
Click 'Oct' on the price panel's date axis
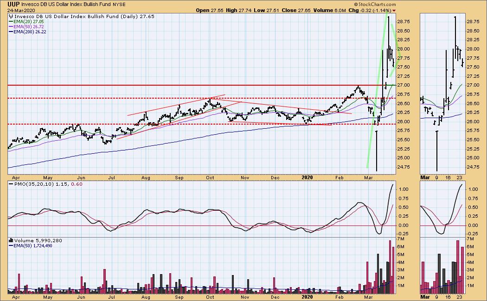(x=210, y=178)
